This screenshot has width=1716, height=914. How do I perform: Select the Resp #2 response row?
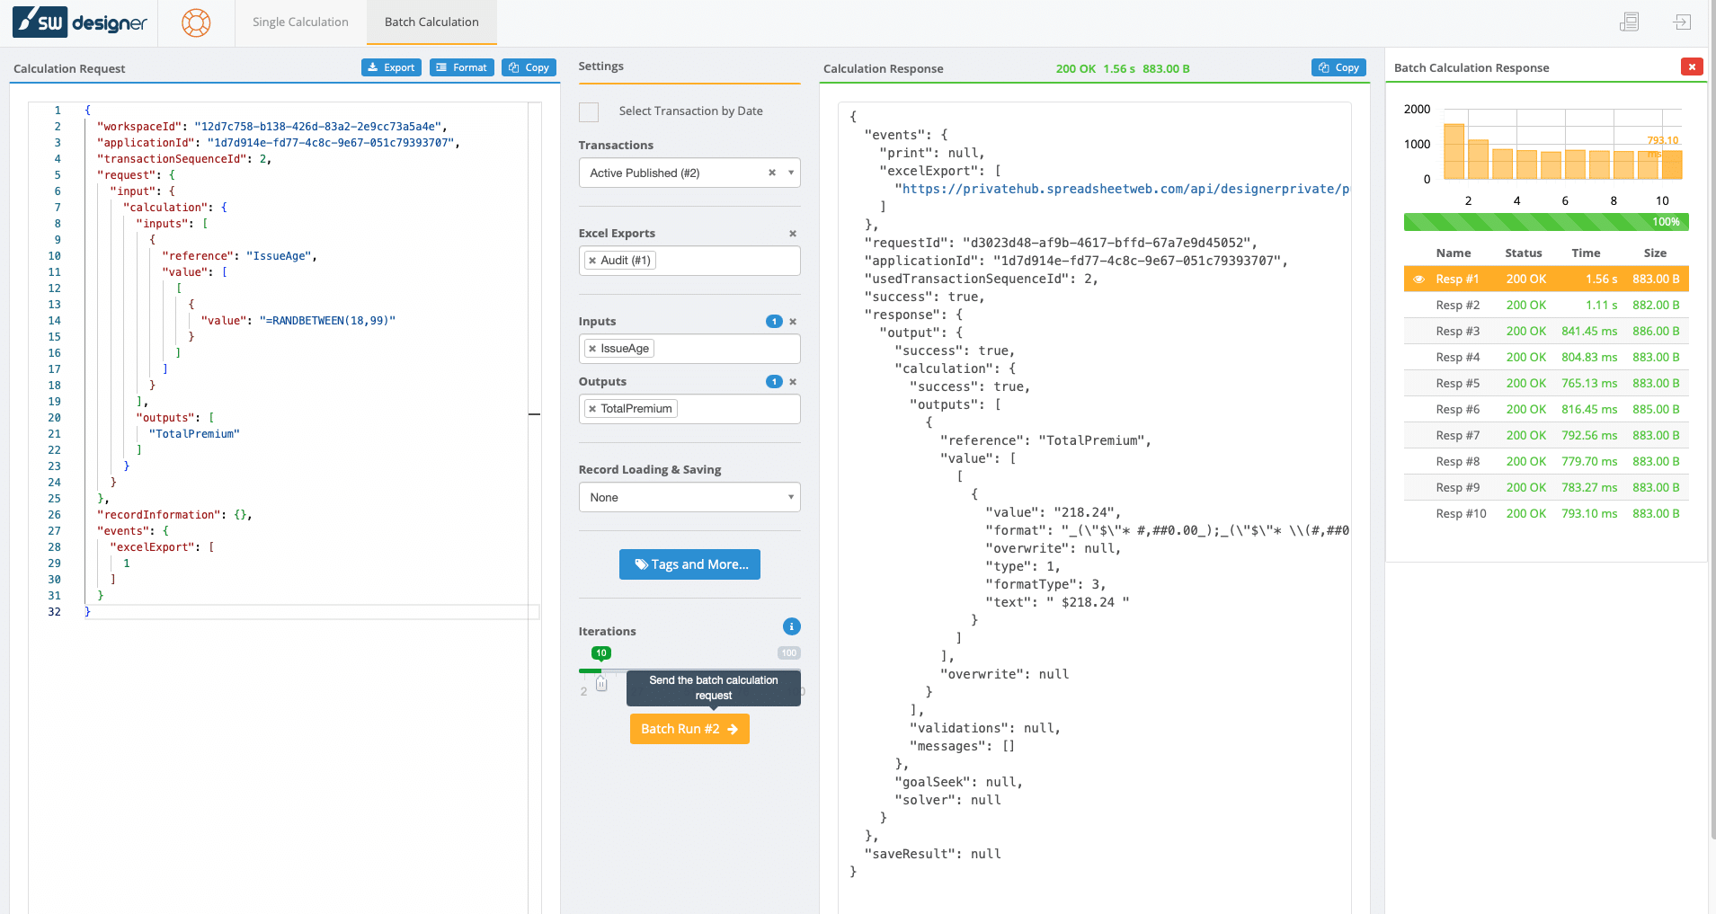[x=1546, y=306]
